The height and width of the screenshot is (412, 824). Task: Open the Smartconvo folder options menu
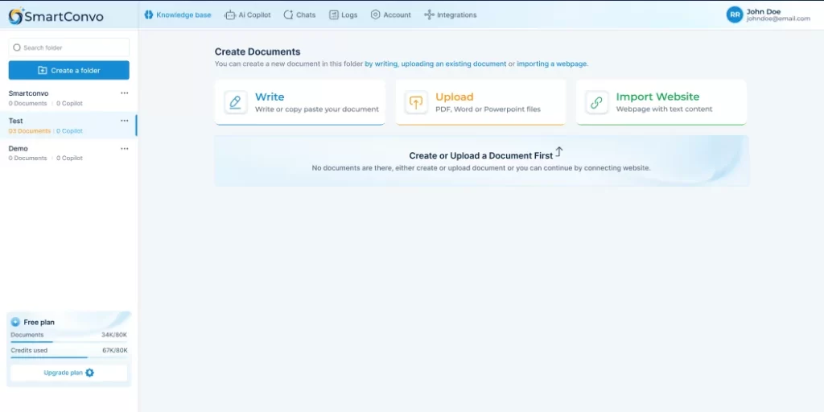click(x=125, y=93)
